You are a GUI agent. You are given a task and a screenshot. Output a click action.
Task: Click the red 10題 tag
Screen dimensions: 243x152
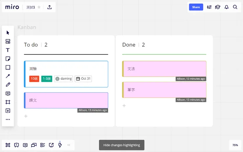coord(34,79)
